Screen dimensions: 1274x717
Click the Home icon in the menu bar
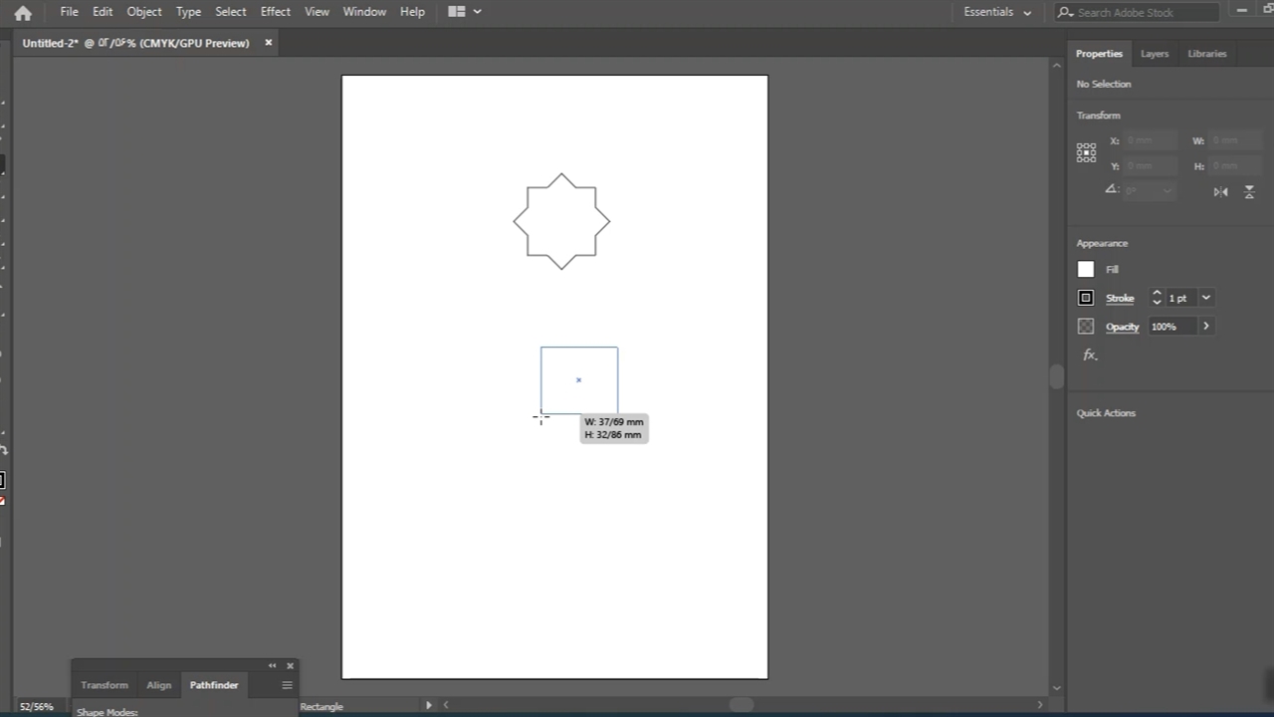pos(23,13)
